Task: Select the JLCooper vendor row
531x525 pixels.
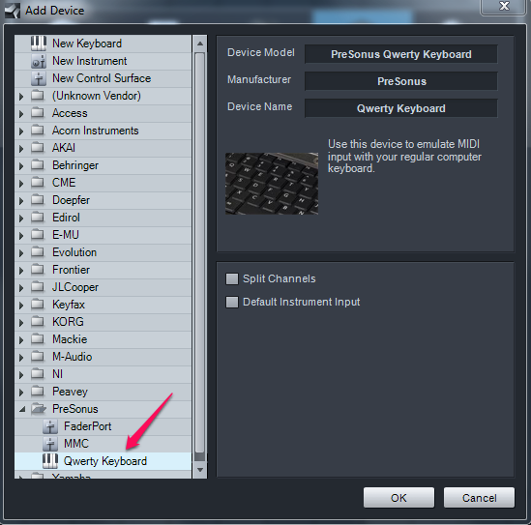Action: [103, 287]
